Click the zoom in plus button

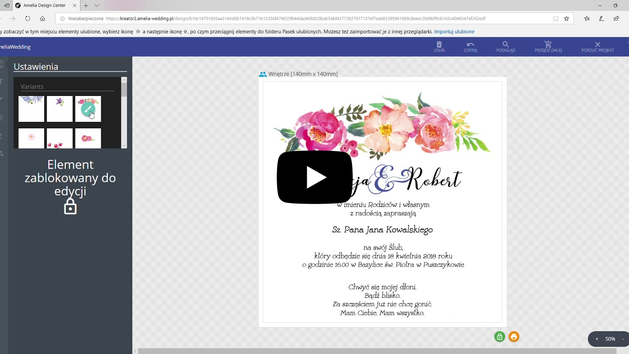(x=597, y=339)
